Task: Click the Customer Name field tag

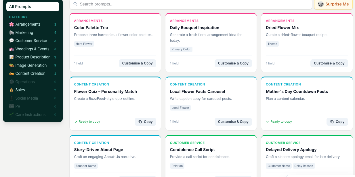Action: tap(279, 166)
